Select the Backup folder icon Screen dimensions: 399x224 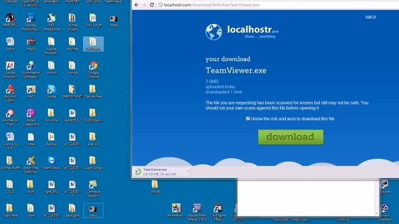click(x=52, y=139)
